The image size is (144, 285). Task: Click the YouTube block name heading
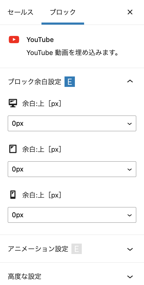(40, 40)
